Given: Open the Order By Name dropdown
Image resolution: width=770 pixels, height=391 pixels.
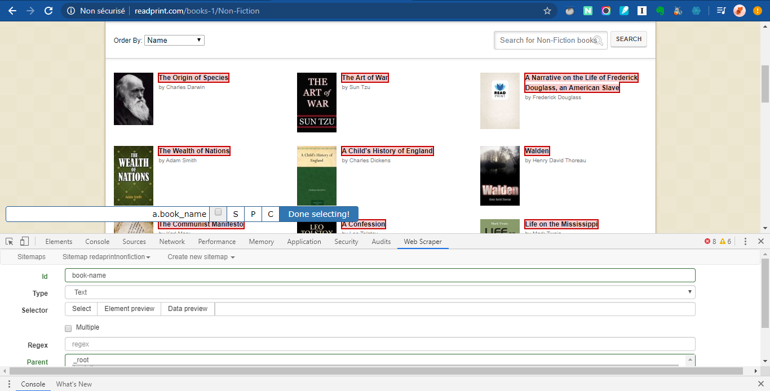Looking at the screenshot, I should coord(174,40).
